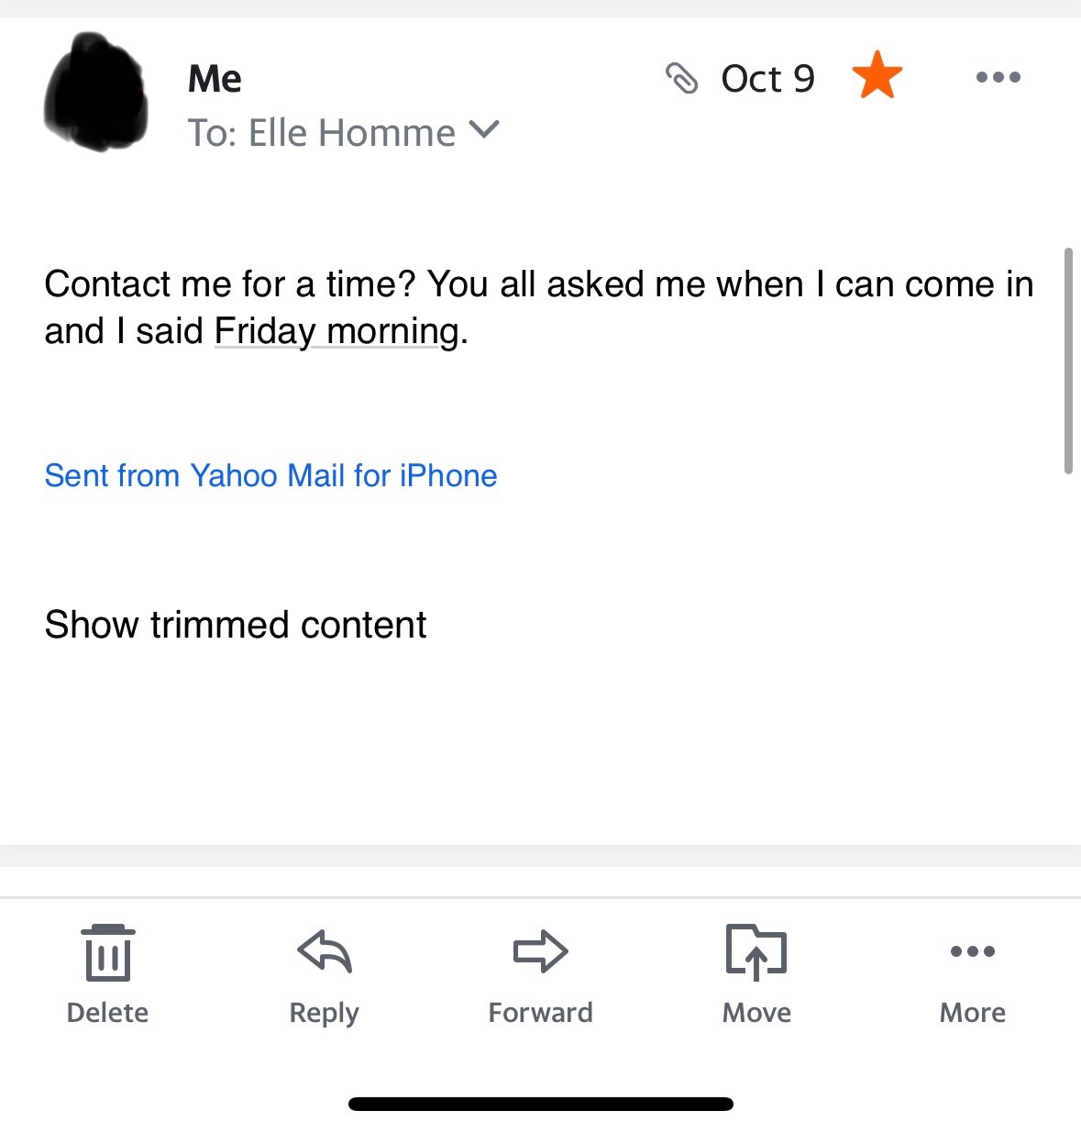
Task: Tap the paperclip attachment icon
Action: 681,79
